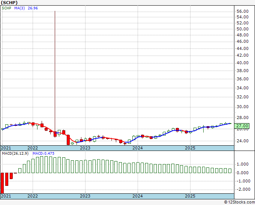The image size is (255, 205).
Task: Click the (SCHP) chart title
Action: coord(9,3)
